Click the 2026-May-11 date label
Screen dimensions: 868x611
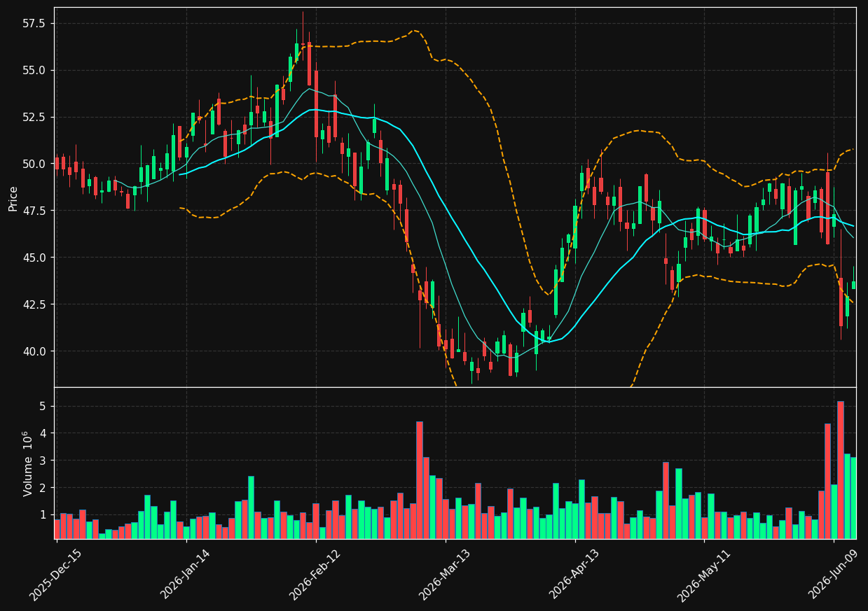(x=703, y=575)
